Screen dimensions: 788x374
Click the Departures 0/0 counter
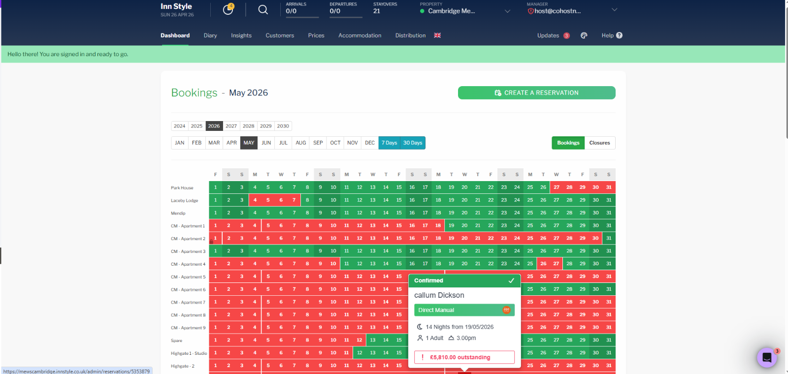click(x=346, y=9)
